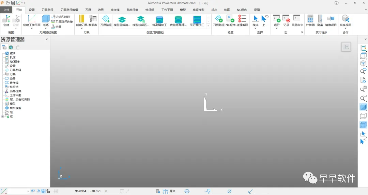Click the save icon in quick access toolbar
Viewport: 368px width, 195px height.
click(x=13, y=3)
